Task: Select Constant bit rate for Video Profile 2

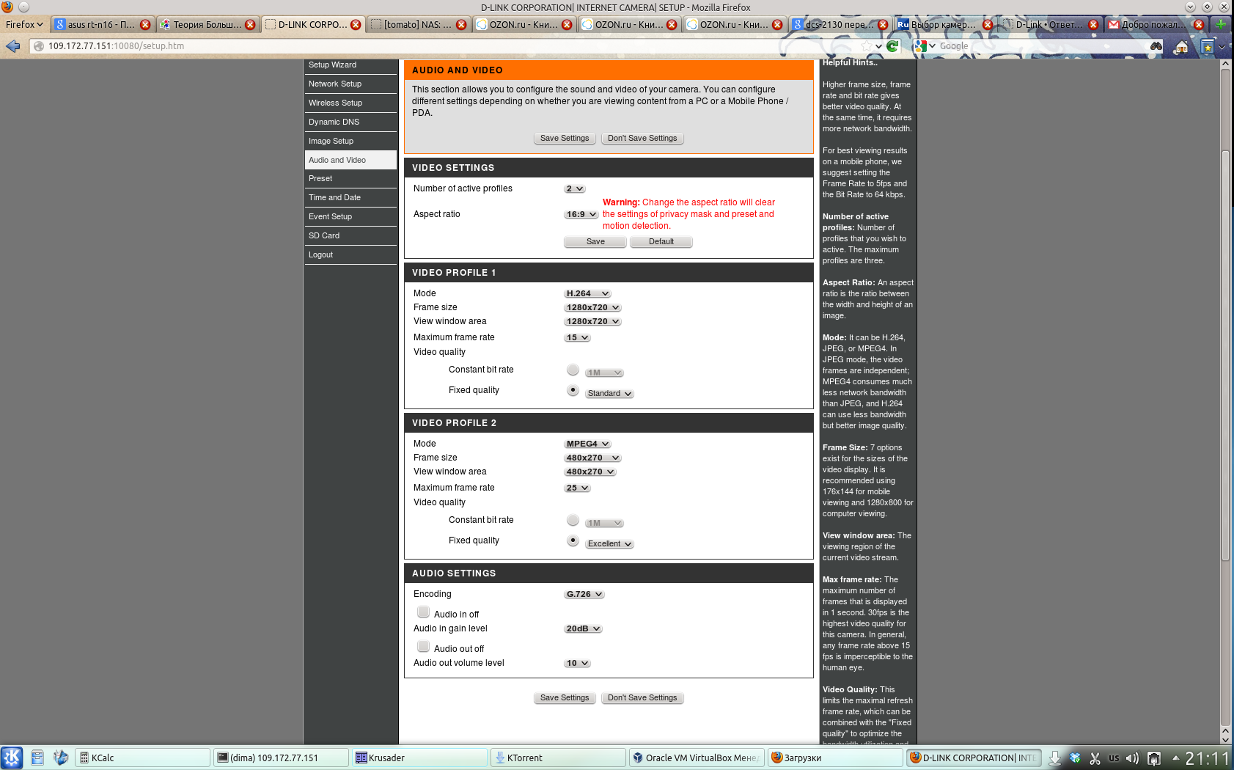Action: [573, 520]
